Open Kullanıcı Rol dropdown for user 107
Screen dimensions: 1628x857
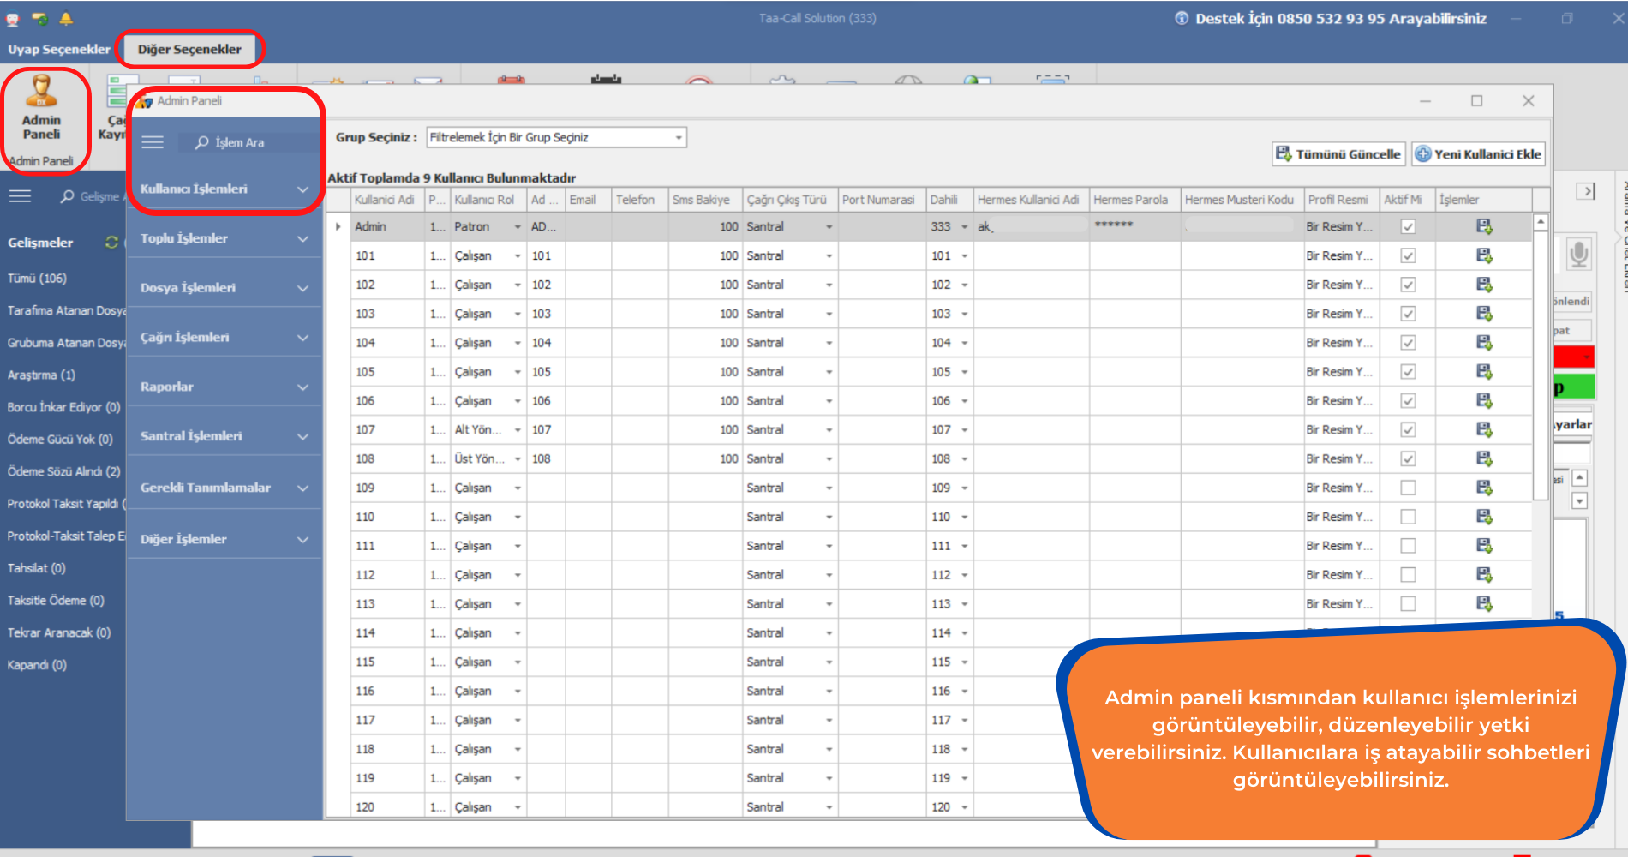518,430
